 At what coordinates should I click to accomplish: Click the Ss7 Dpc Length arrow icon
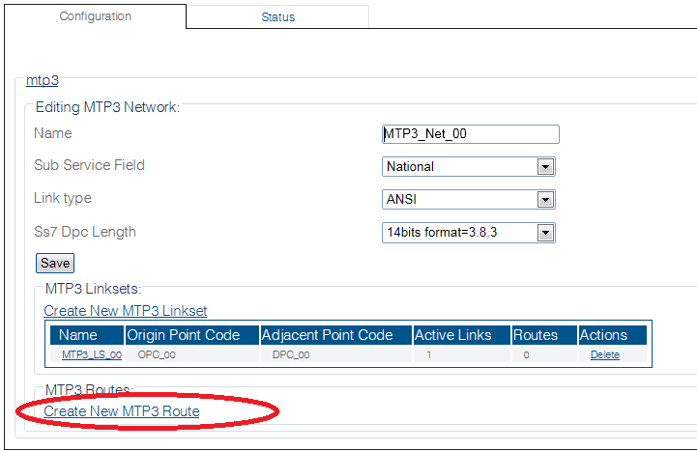[x=545, y=233]
